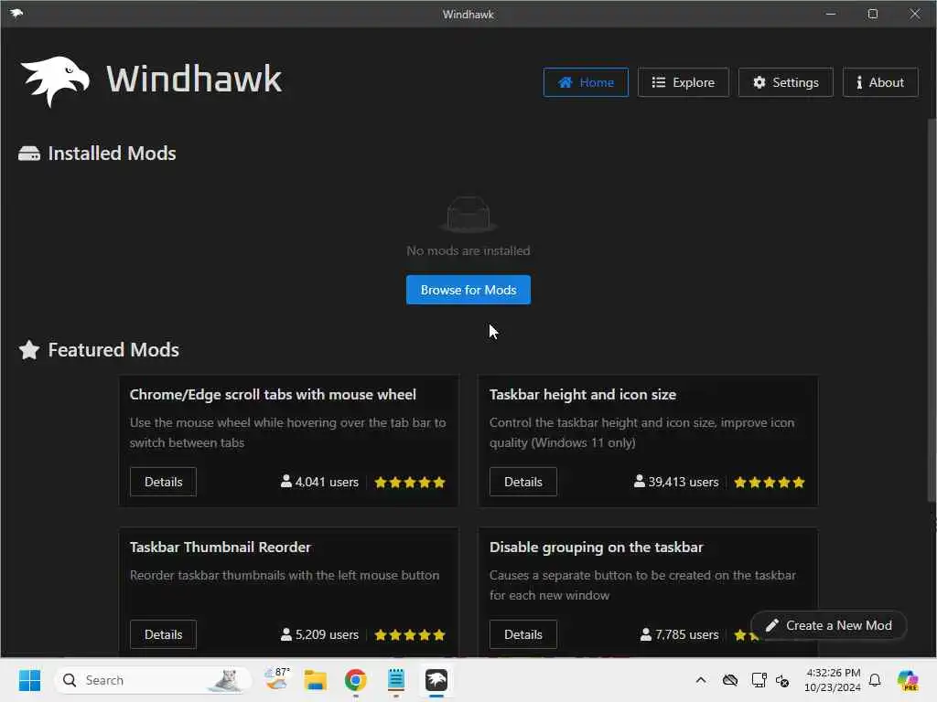View Details for Taskbar height and icon size
This screenshot has height=702, width=937.
(522, 482)
